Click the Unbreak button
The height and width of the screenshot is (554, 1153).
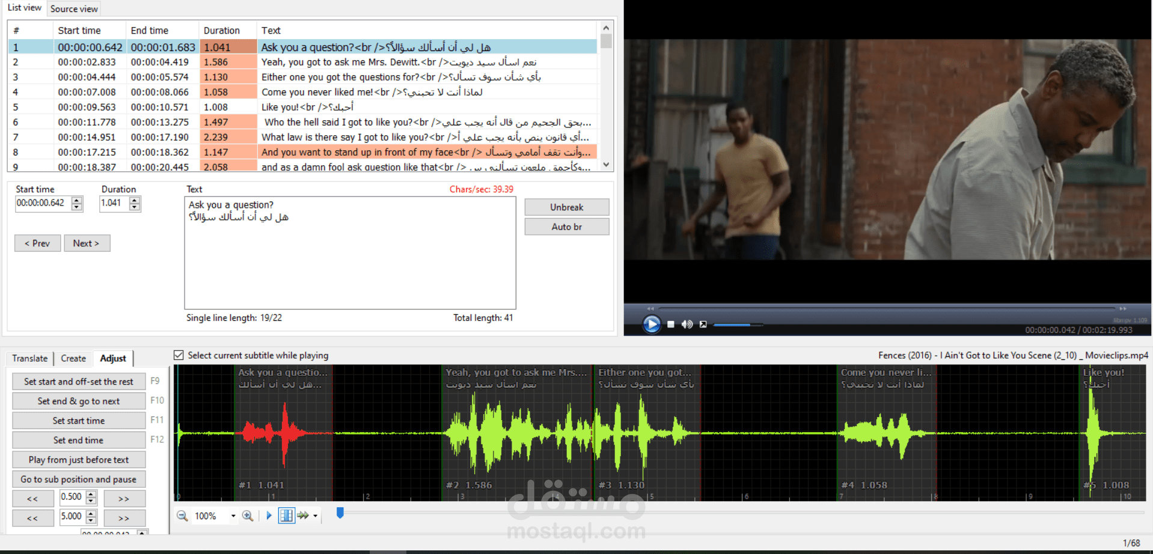[567, 207]
